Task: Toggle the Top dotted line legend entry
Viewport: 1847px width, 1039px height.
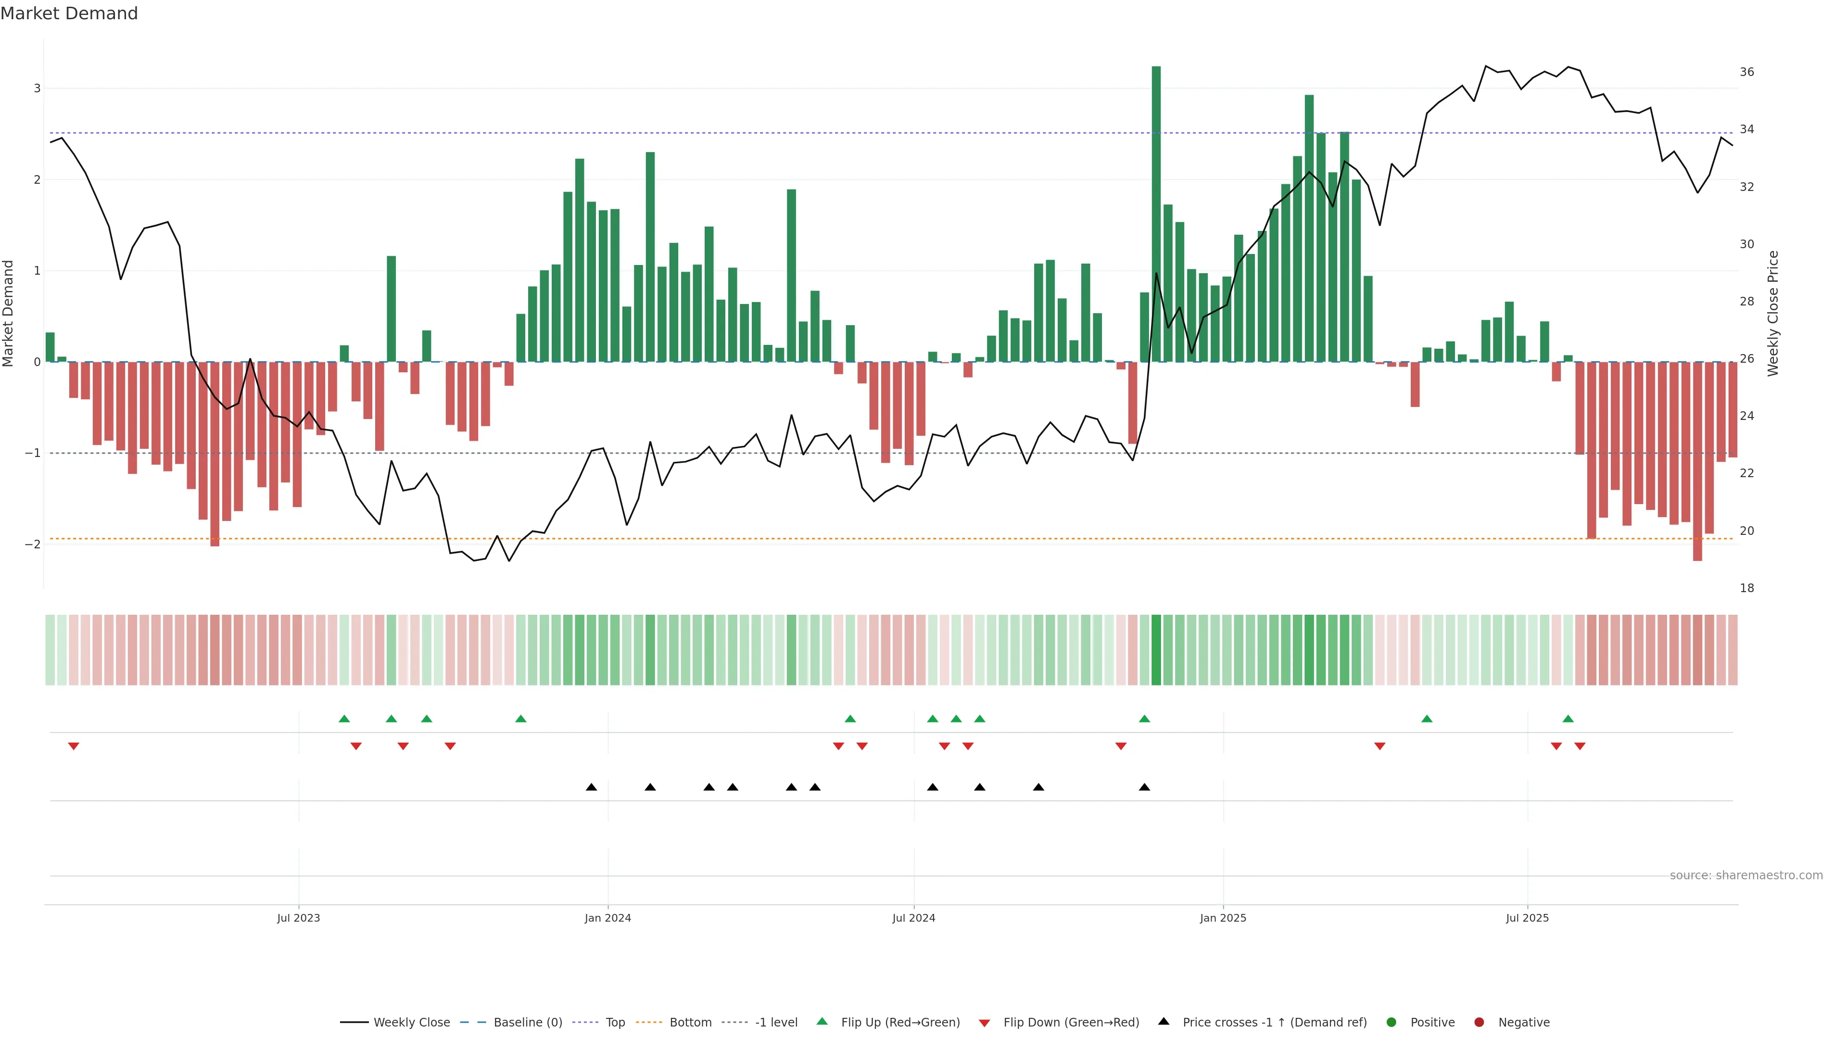Action: click(615, 1023)
